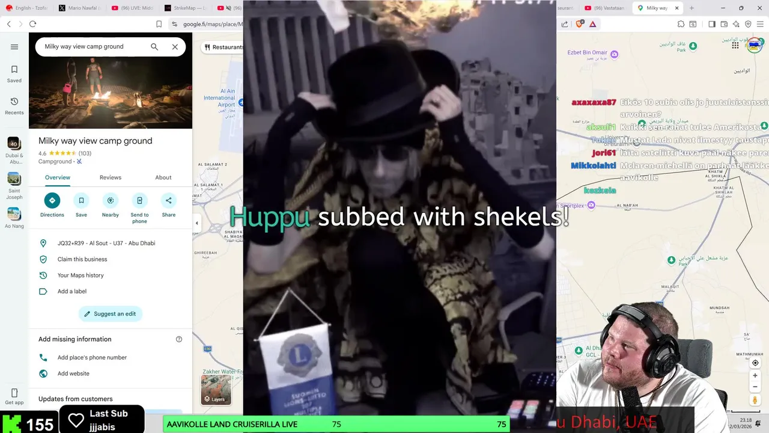Click the Nearby button

click(111, 204)
